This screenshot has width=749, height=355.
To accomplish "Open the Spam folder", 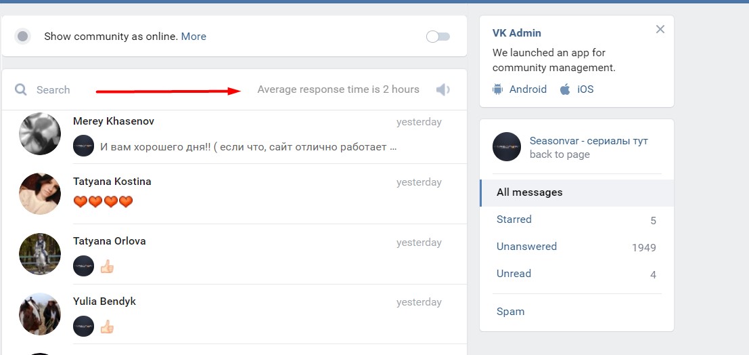I will [x=511, y=312].
